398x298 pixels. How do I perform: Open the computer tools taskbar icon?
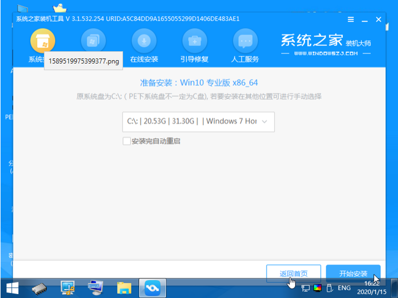point(96,288)
